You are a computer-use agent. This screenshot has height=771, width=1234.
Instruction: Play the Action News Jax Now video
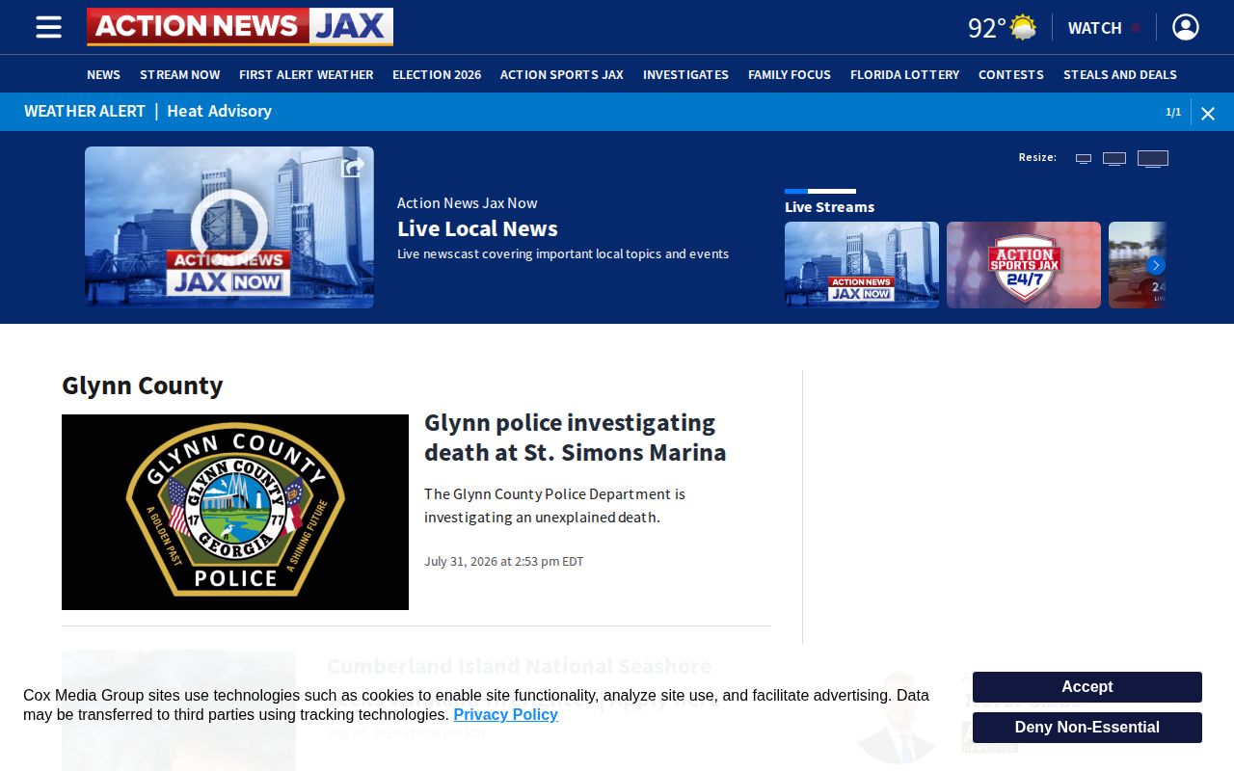229,227
